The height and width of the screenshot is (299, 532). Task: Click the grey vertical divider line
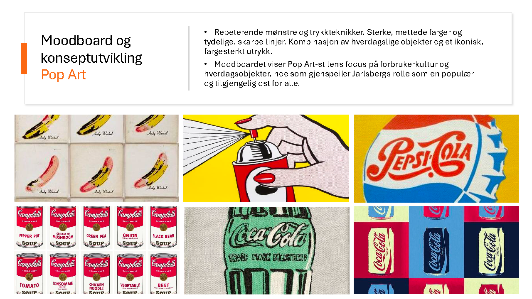pos(189,58)
